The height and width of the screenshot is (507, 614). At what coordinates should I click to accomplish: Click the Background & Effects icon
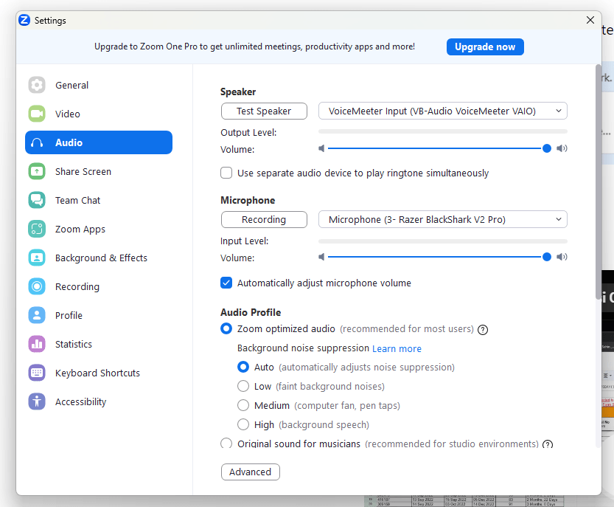(x=37, y=258)
